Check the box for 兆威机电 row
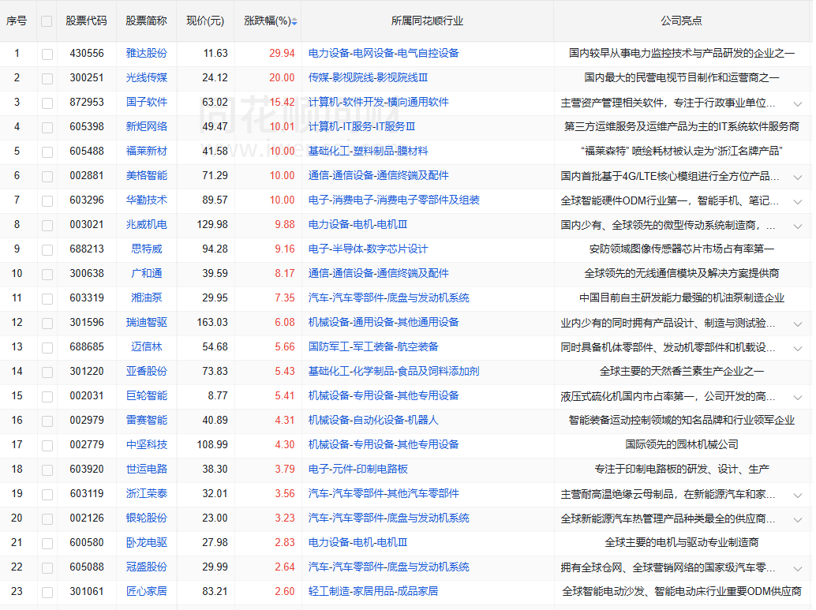 point(47,226)
